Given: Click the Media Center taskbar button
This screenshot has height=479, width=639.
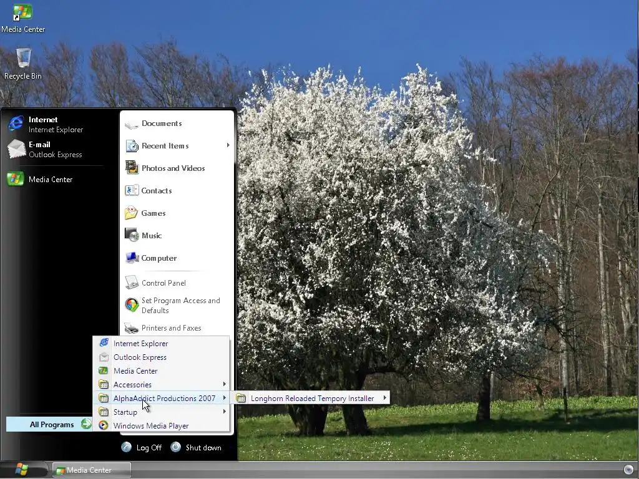Looking at the screenshot, I should (92, 470).
